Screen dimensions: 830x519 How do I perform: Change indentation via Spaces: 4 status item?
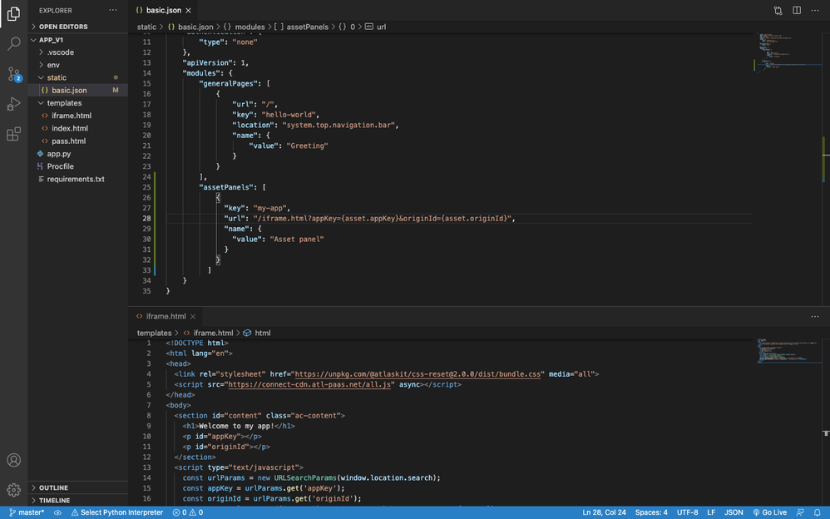point(651,512)
